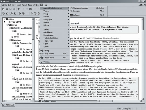Collapse the '2. Am 26. Mai' tree node
Image resolution: width=146 pixels, height=110 pixels.
pos(13,67)
